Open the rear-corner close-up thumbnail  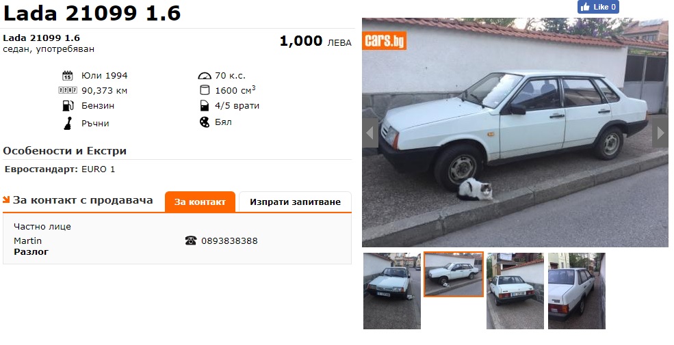click(576, 291)
